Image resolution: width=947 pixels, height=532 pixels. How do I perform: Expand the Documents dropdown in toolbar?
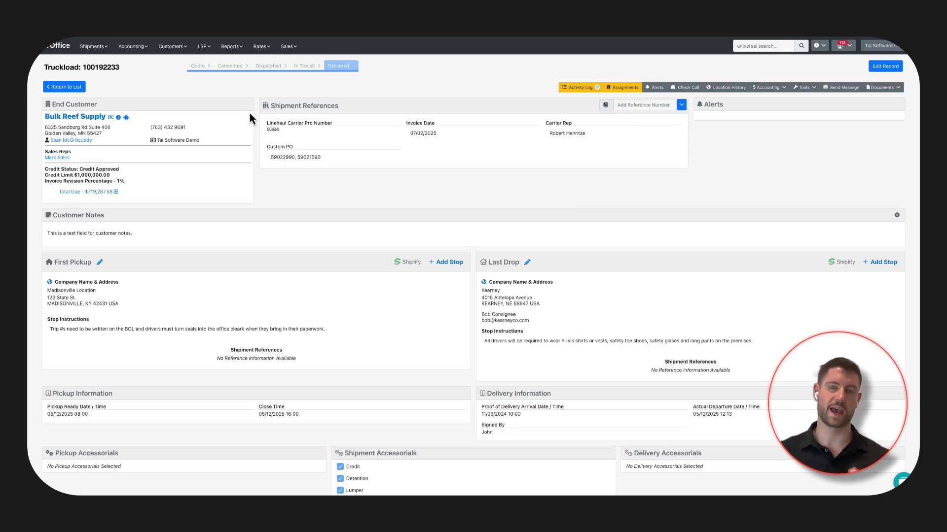tap(883, 87)
